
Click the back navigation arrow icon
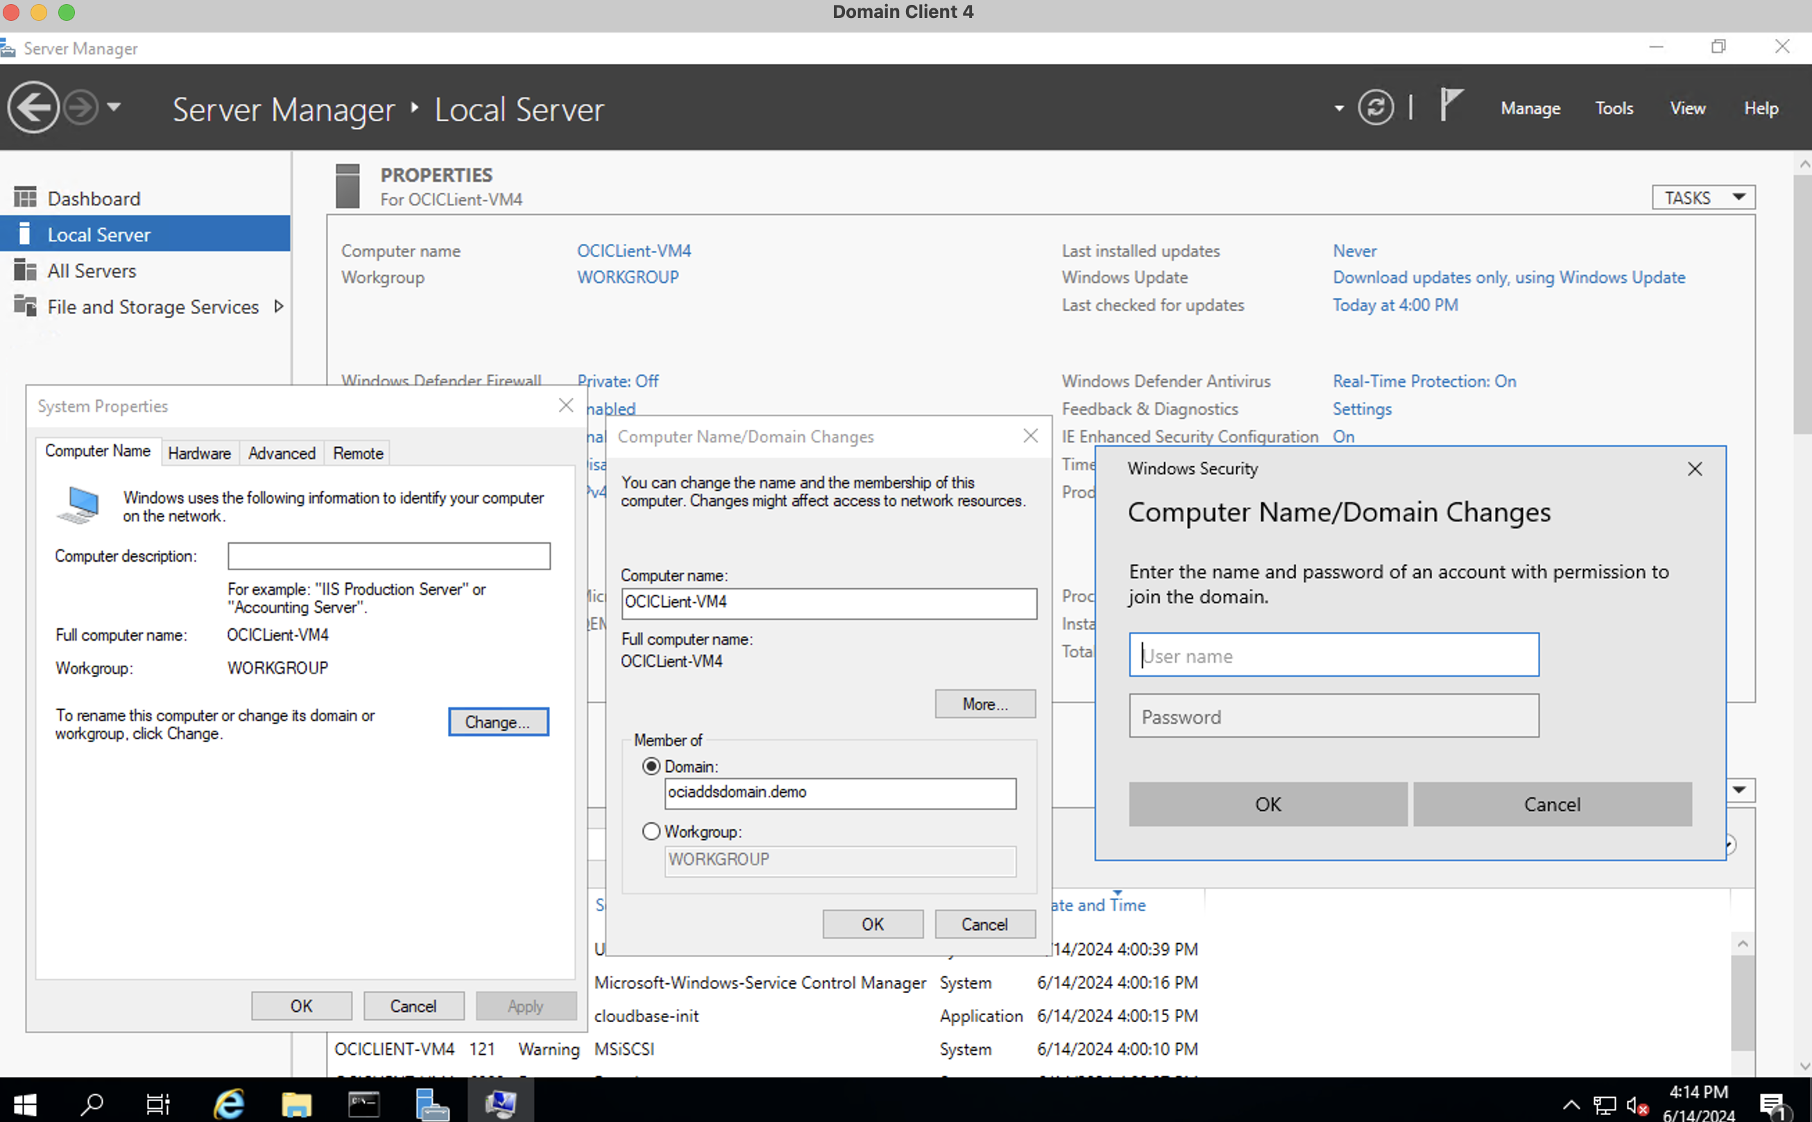(33, 109)
